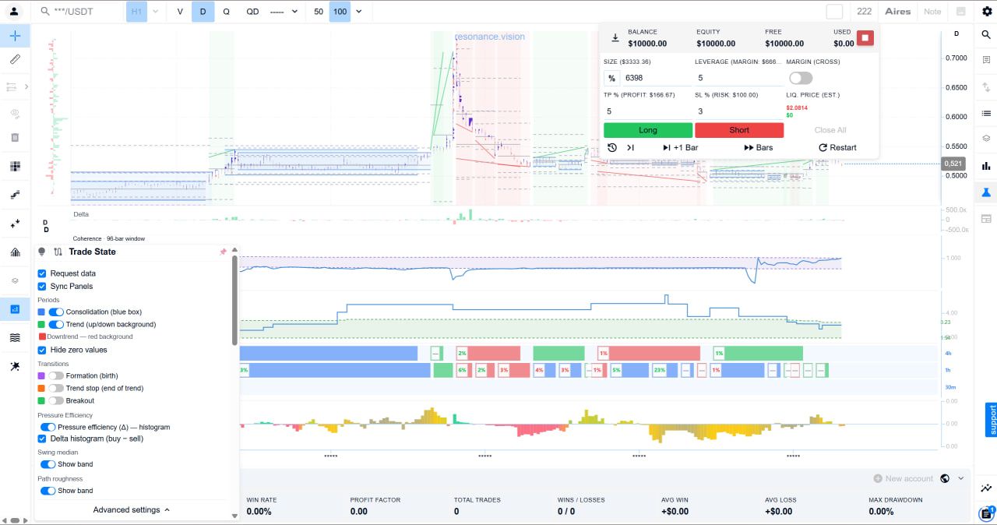This screenshot has width=997, height=525.
Task: Click the blue Consolidation color swatch
Action: coord(41,312)
